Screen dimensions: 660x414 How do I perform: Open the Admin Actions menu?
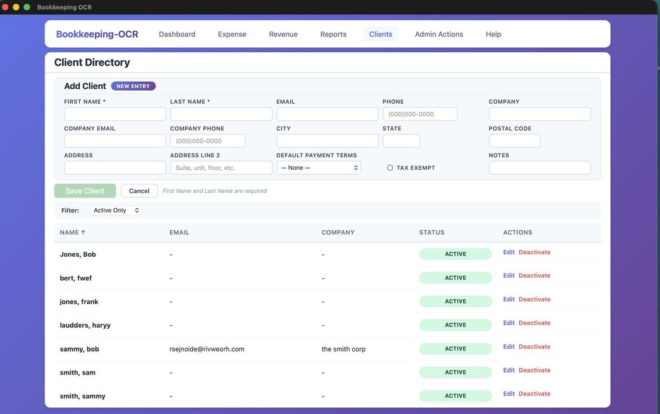439,34
